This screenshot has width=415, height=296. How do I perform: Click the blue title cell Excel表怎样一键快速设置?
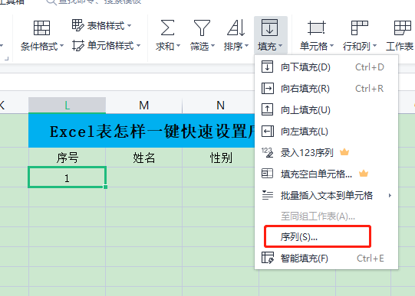[142, 131]
